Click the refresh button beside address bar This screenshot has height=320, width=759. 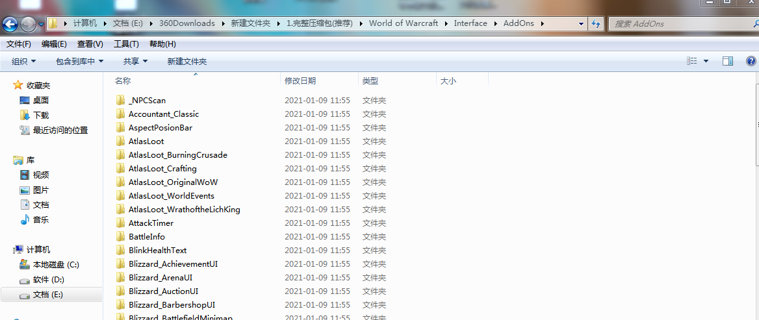596,23
